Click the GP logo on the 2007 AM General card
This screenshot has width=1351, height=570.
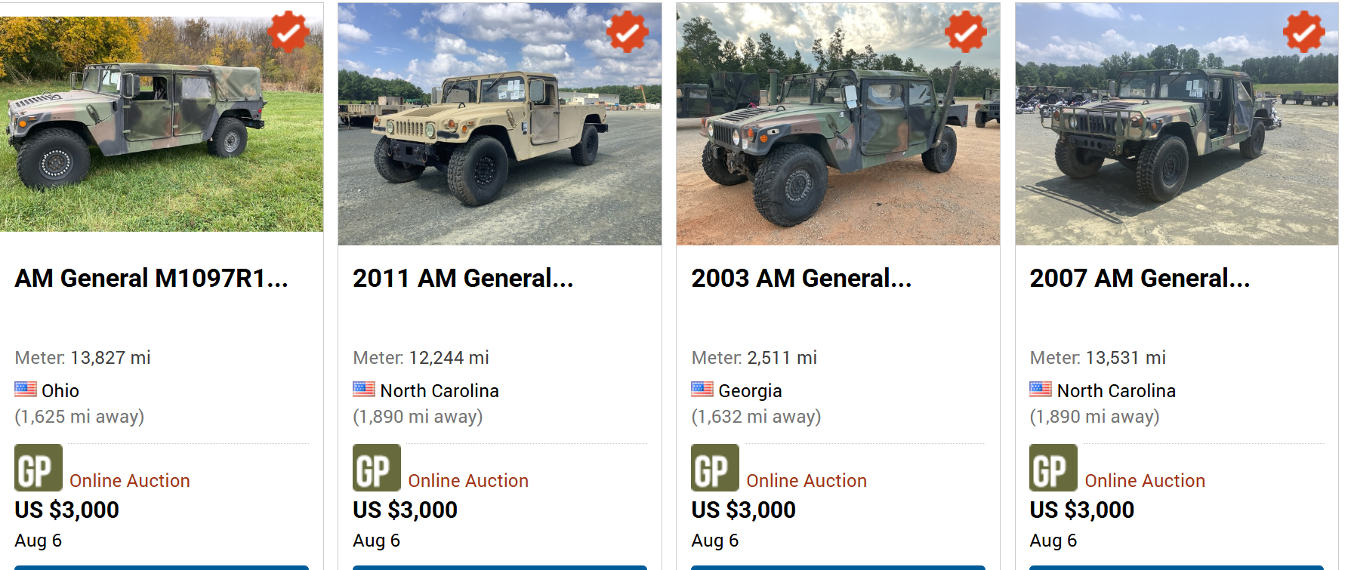[x=1053, y=468]
